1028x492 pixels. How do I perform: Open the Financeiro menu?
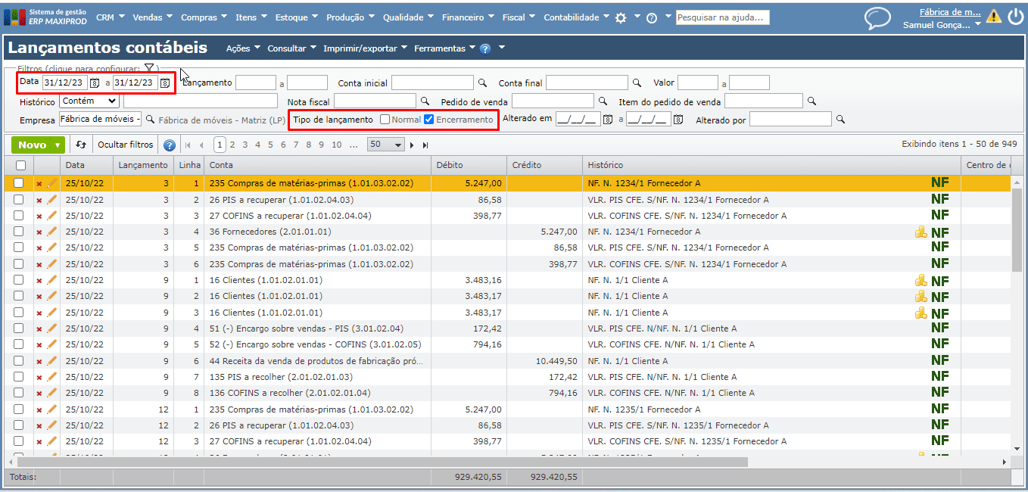tap(467, 17)
